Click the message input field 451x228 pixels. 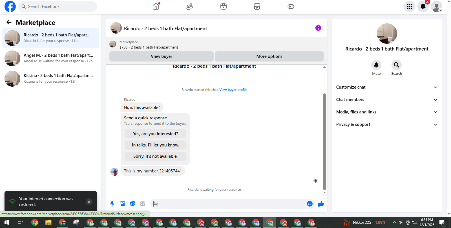(228, 204)
